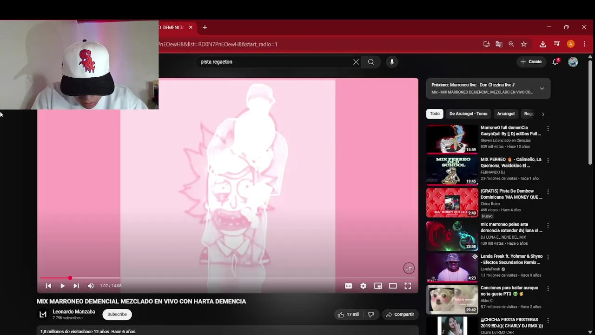
Task: Click the Chica Rolex channel name
Action: tap(490, 204)
